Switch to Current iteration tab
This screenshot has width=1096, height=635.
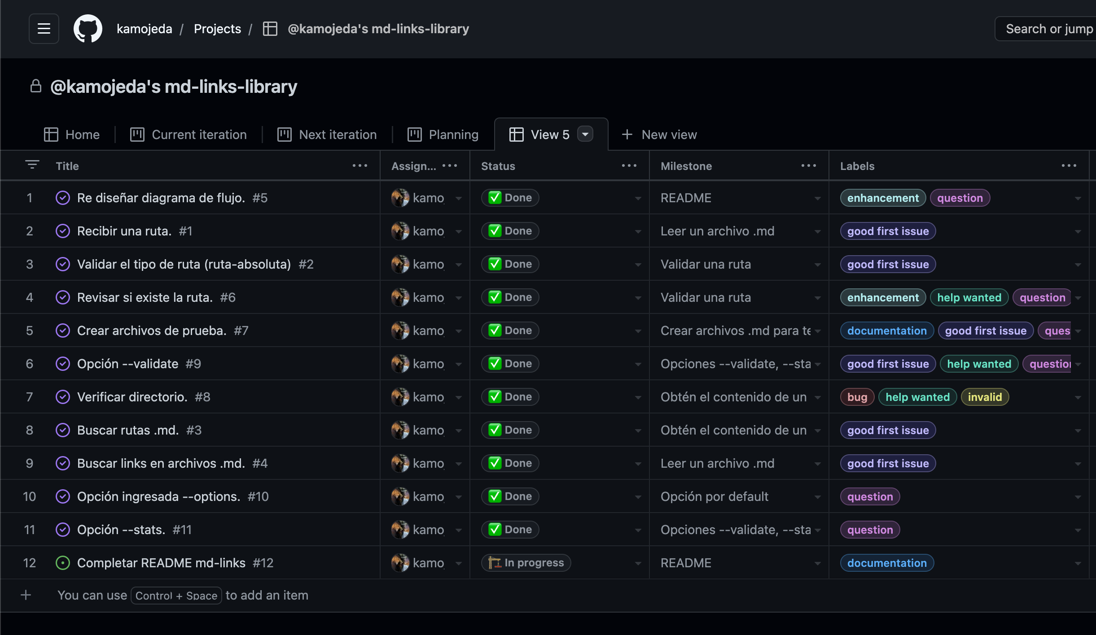click(189, 135)
